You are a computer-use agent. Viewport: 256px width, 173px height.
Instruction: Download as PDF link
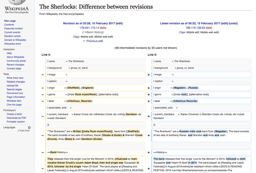[16, 118]
